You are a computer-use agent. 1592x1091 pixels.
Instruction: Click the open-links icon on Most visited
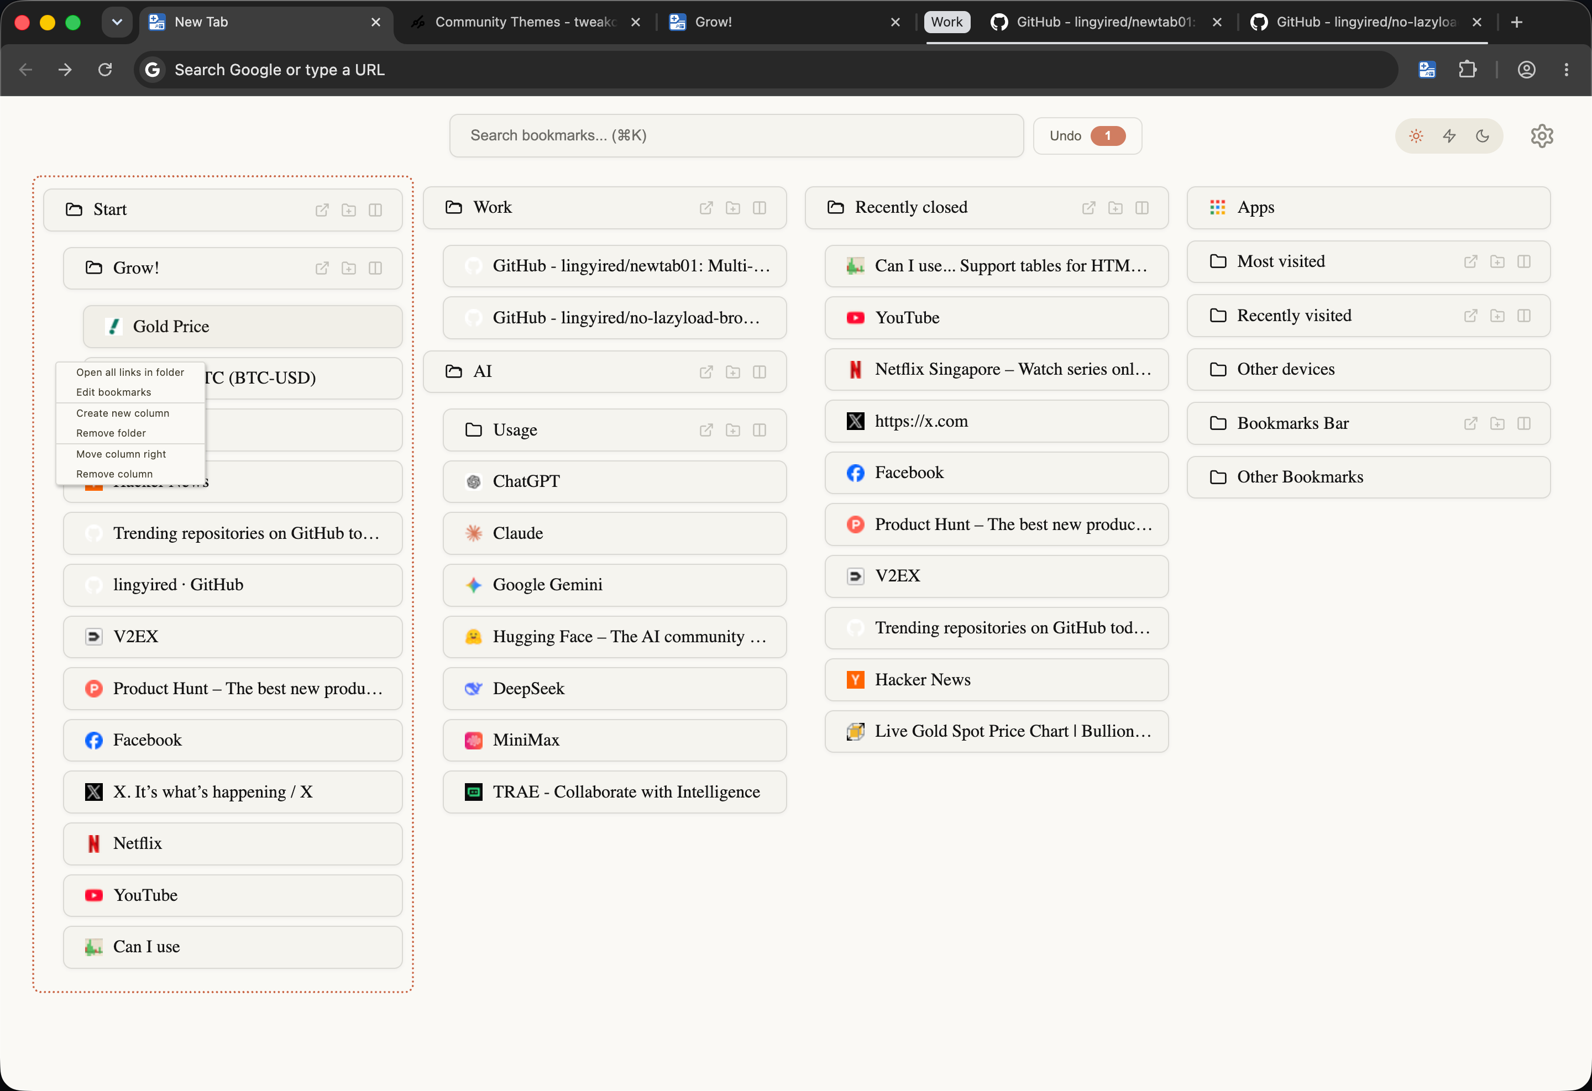click(1471, 261)
